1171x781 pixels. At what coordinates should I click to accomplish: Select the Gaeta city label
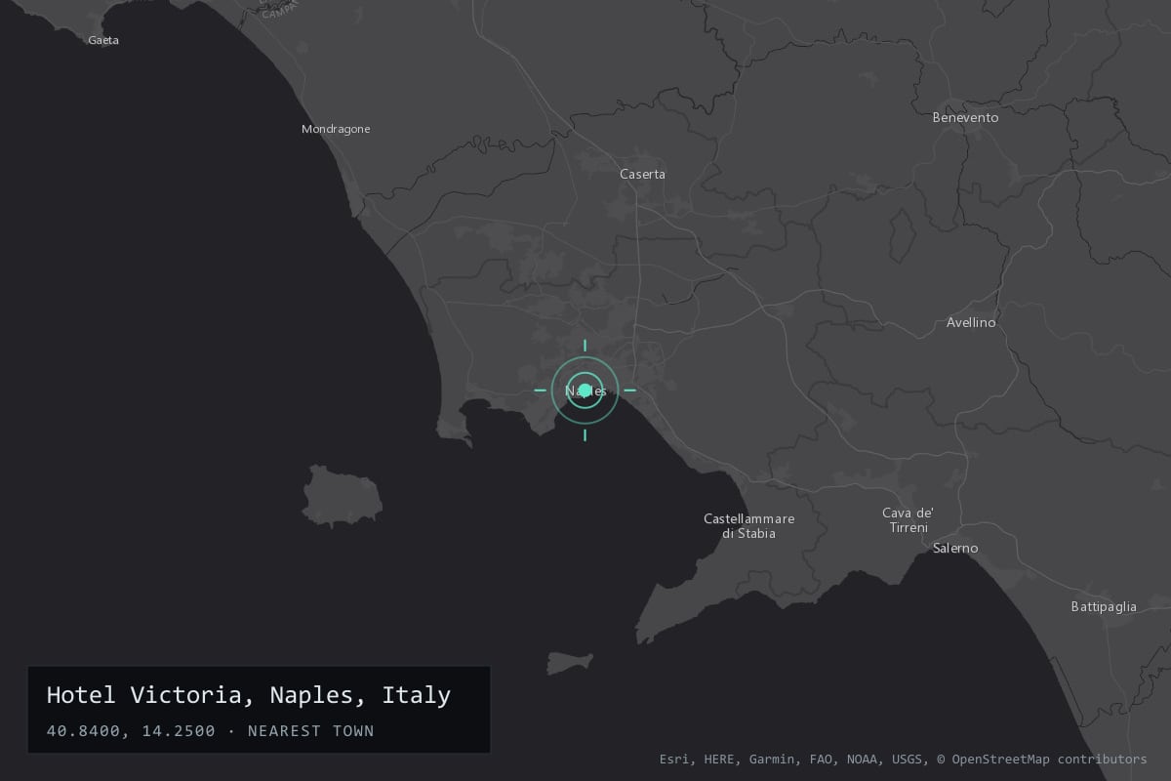pos(103,40)
